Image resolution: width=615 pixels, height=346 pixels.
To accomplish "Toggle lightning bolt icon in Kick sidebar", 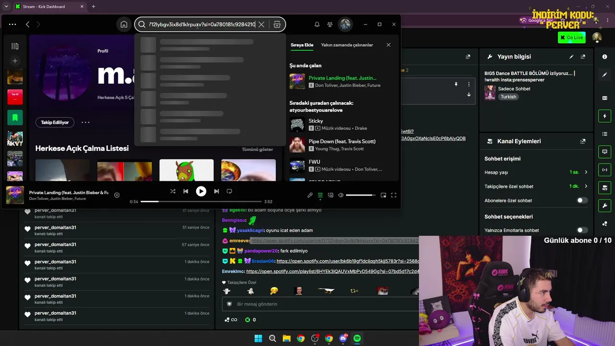I will click(x=604, y=116).
